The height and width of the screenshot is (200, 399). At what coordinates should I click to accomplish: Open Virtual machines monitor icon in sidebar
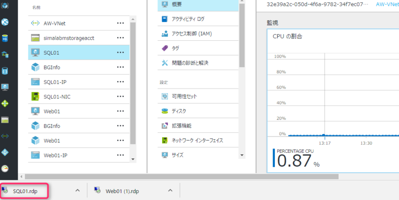pos(5,87)
